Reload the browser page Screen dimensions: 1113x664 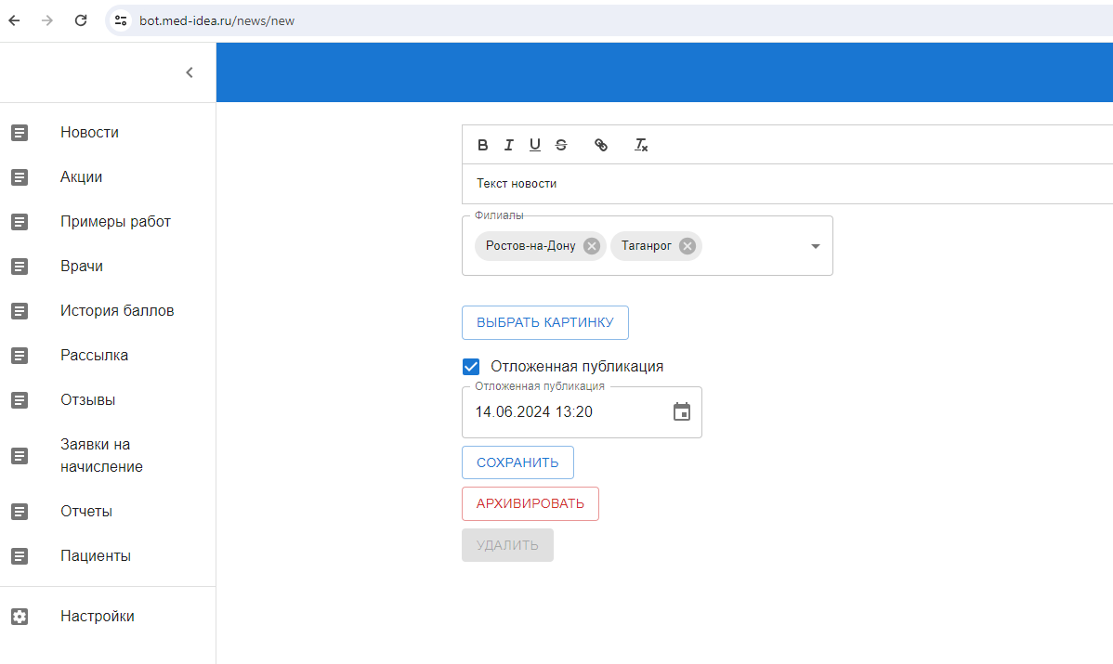(81, 20)
